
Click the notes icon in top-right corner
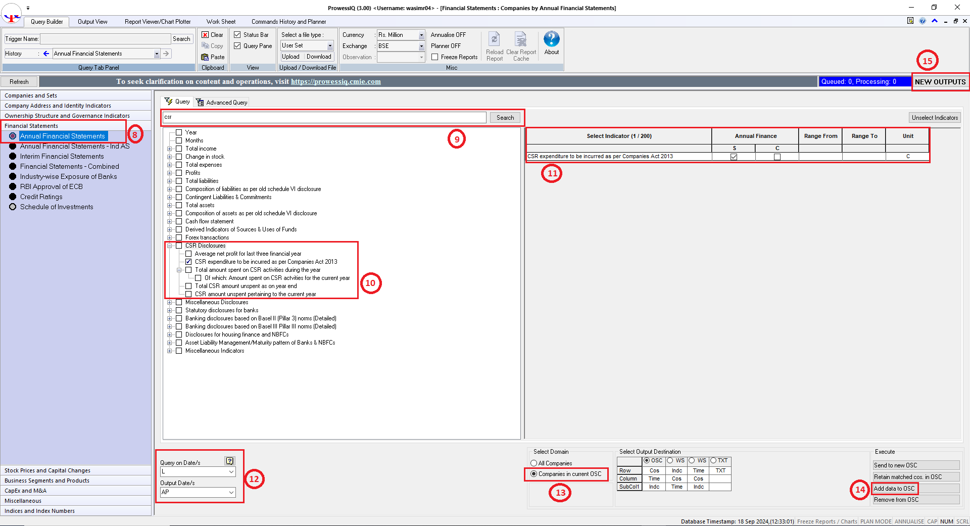(910, 21)
